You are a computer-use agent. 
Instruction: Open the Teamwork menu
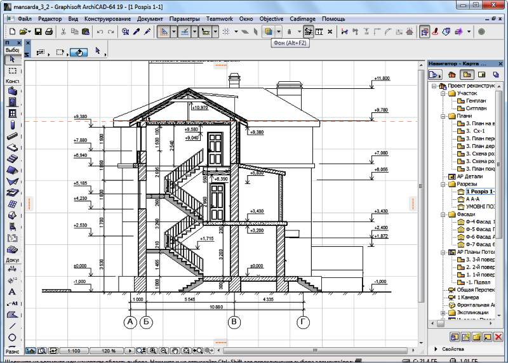(219, 19)
